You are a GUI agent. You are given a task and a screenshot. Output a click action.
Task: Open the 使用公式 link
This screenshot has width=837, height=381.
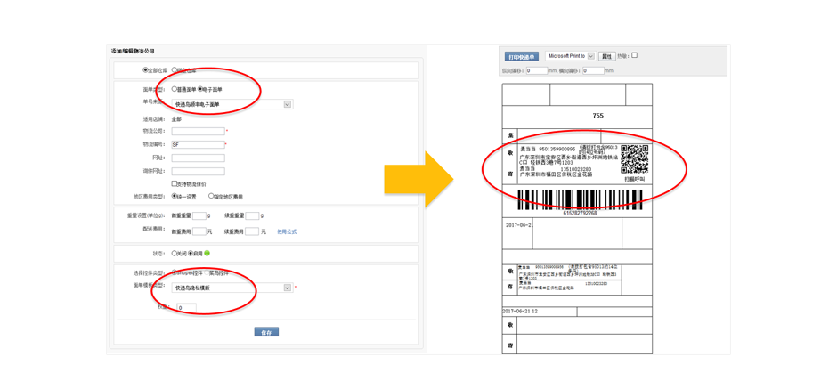pyautogui.click(x=287, y=231)
